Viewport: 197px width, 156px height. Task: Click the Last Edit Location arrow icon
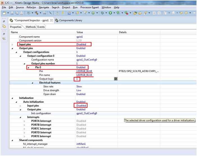[181, 13]
